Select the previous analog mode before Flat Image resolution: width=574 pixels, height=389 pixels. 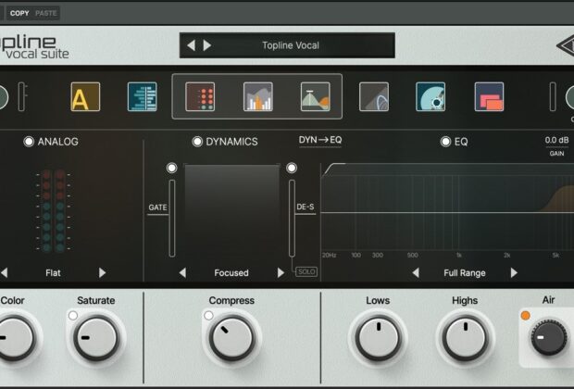(4, 272)
